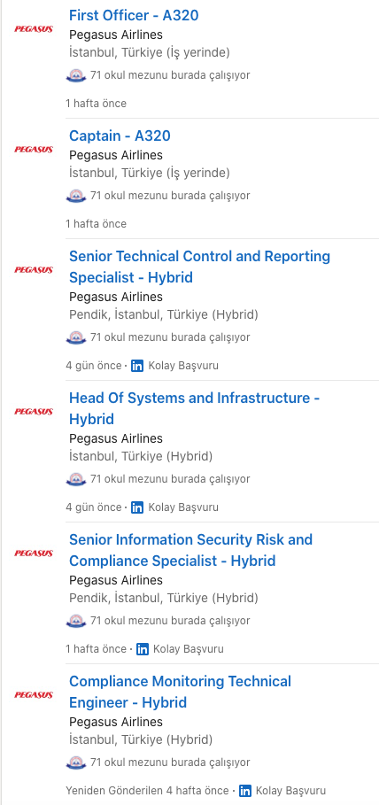The image size is (379, 805).
Task: Click Pendik location under Senior Technical Control listing
Action: [164, 315]
